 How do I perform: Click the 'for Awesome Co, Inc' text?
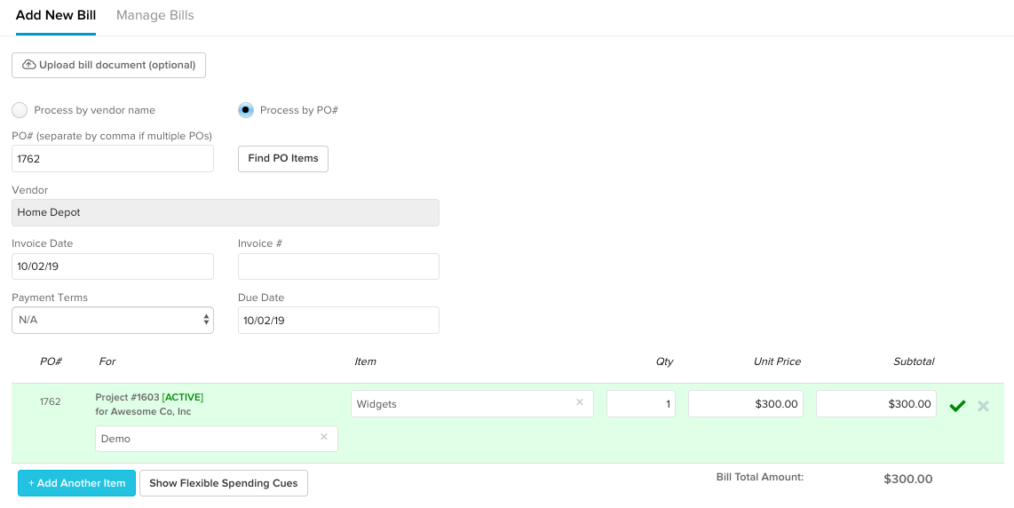tap(143, 411)
